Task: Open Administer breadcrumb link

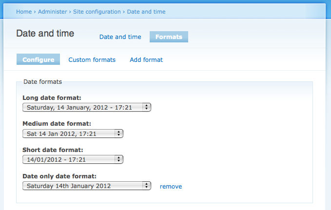Action: (53, 12)
